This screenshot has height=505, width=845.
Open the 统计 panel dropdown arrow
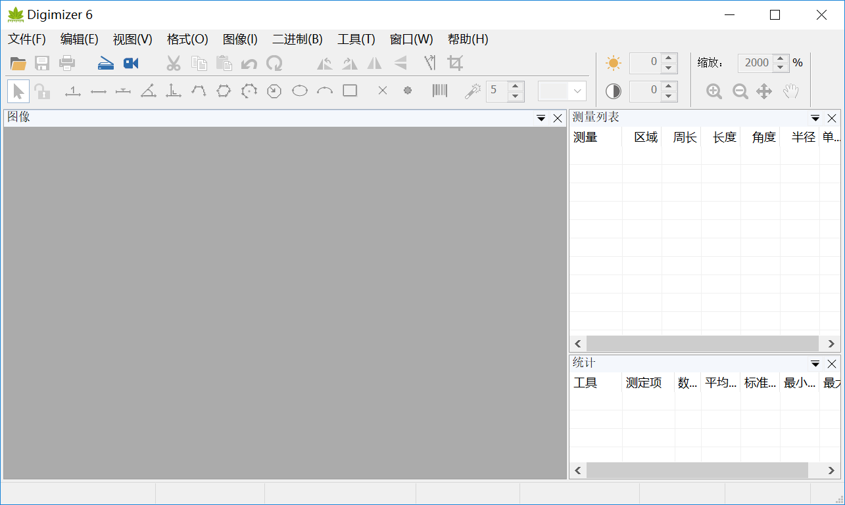click(x=815, y=364)
